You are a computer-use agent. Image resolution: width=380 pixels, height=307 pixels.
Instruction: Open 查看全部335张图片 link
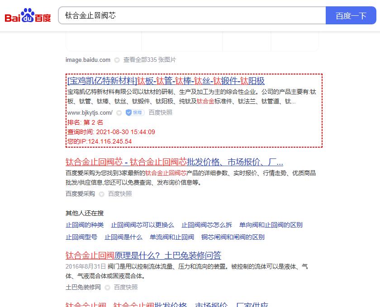pyautogui.click(x=150, y=60)
